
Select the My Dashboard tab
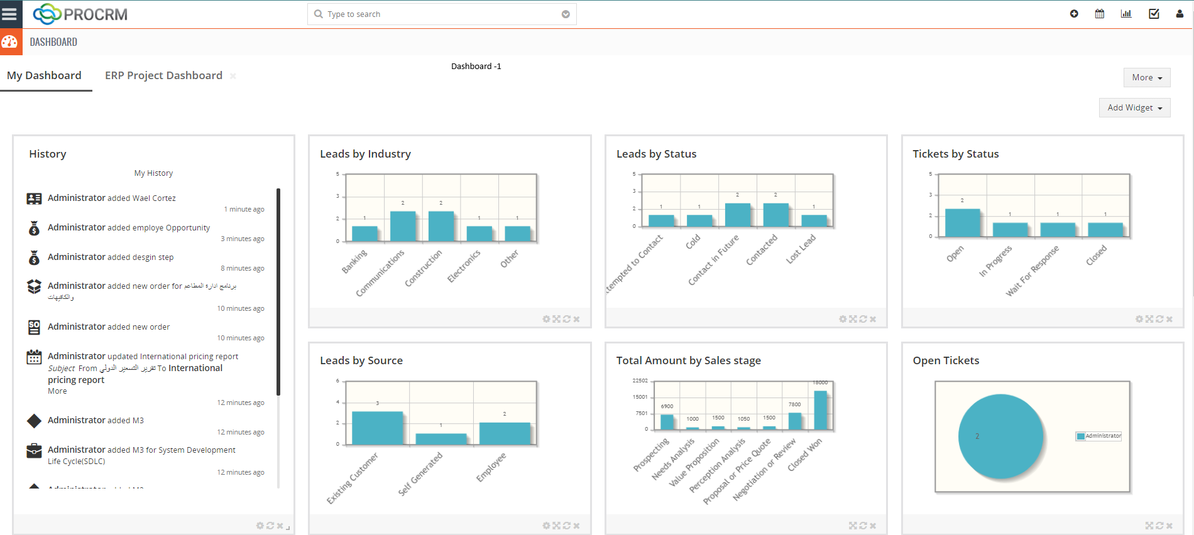coord(44,75)
